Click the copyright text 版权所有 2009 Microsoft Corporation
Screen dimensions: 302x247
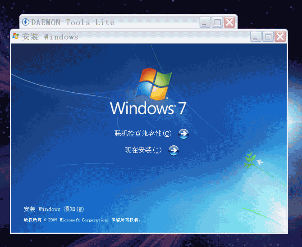pyautogui.click(x=82, y=220)
